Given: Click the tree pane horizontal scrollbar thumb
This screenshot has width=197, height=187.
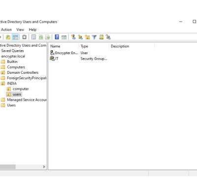Looking at the screenshot, I should 8,167.
